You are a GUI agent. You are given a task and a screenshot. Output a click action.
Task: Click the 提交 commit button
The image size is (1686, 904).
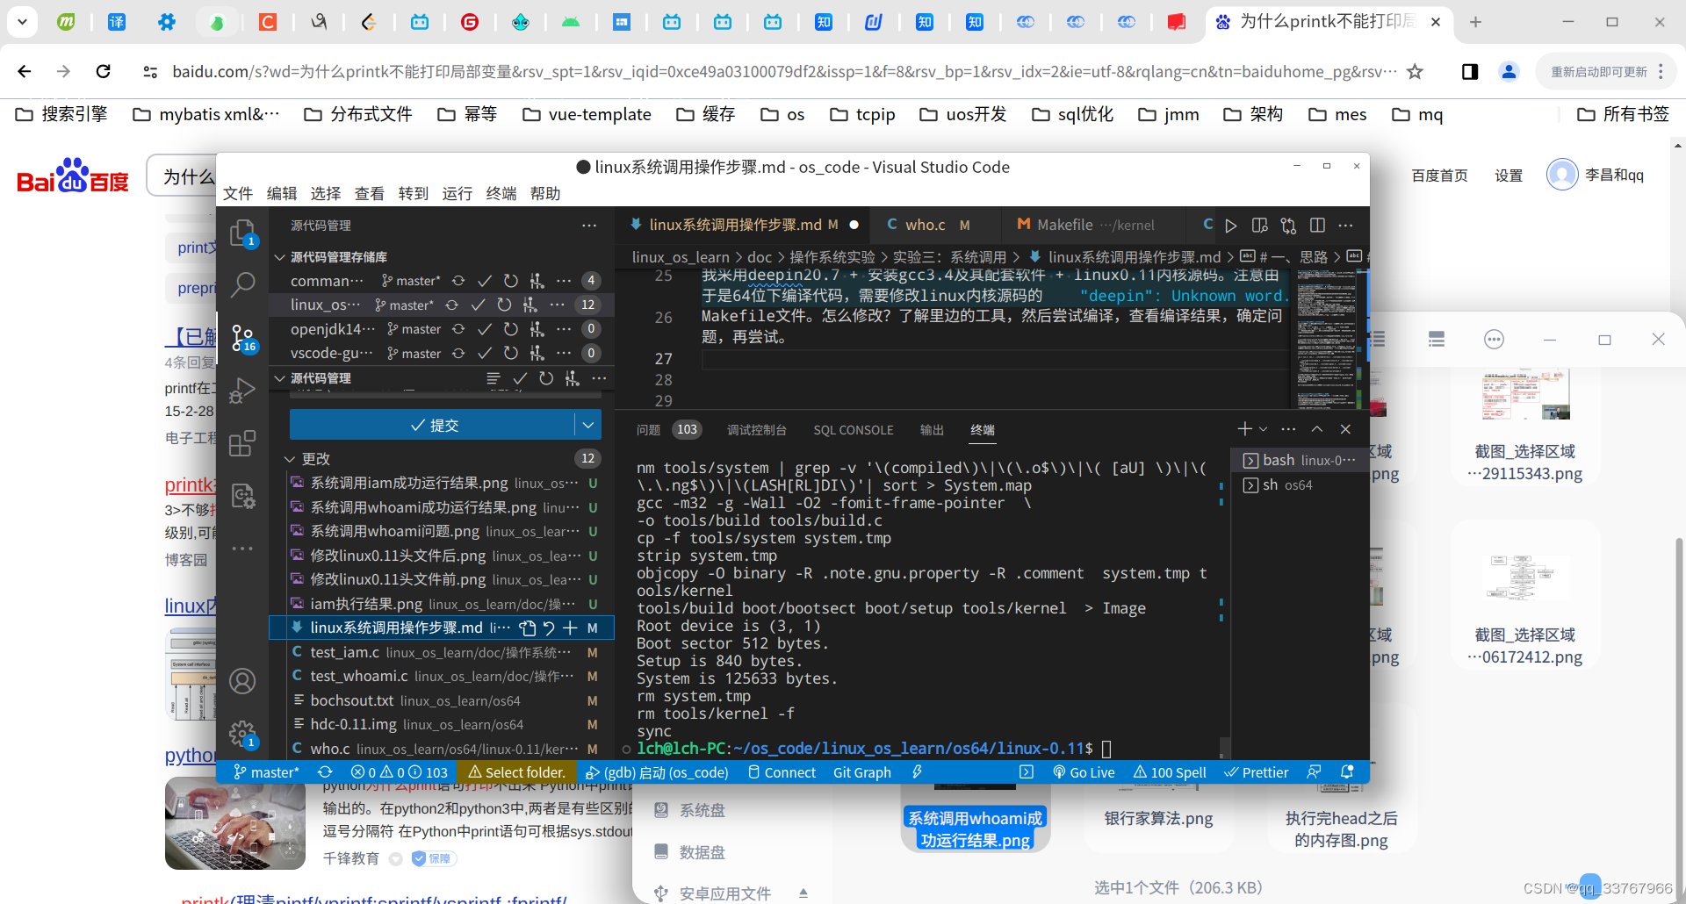click(433, 425)
